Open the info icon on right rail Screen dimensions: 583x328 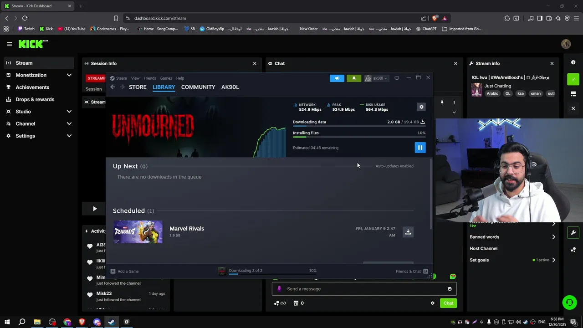tap(573, 62)
